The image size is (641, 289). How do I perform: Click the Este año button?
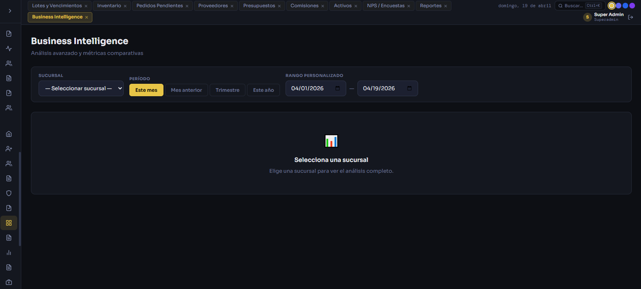click(263, 90)
